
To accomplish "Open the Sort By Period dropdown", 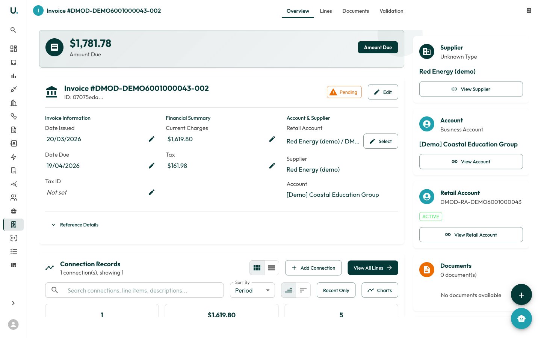I will [252, 290].
